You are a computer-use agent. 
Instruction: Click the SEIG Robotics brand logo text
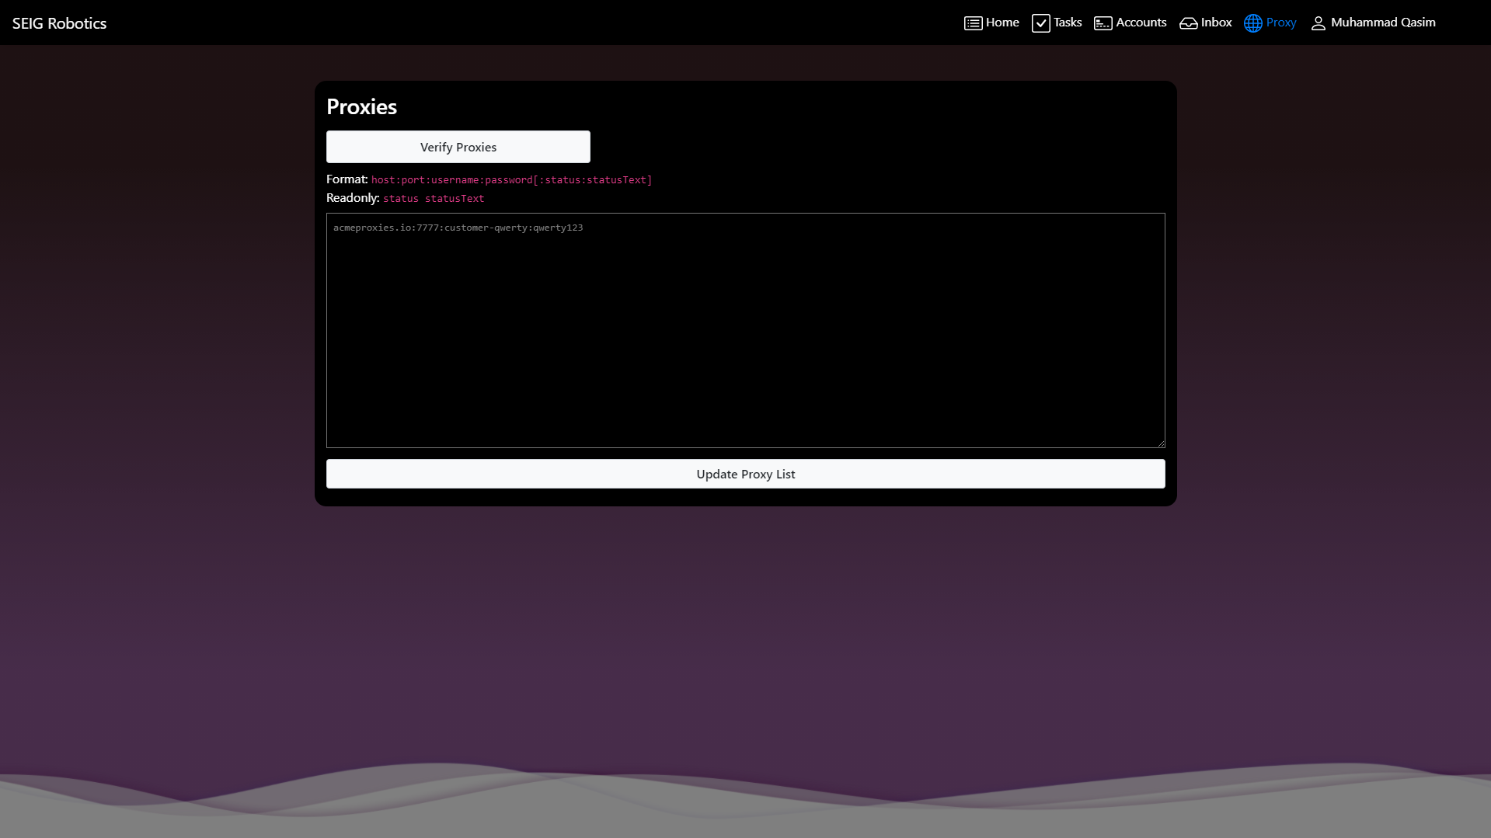[60, 23]
